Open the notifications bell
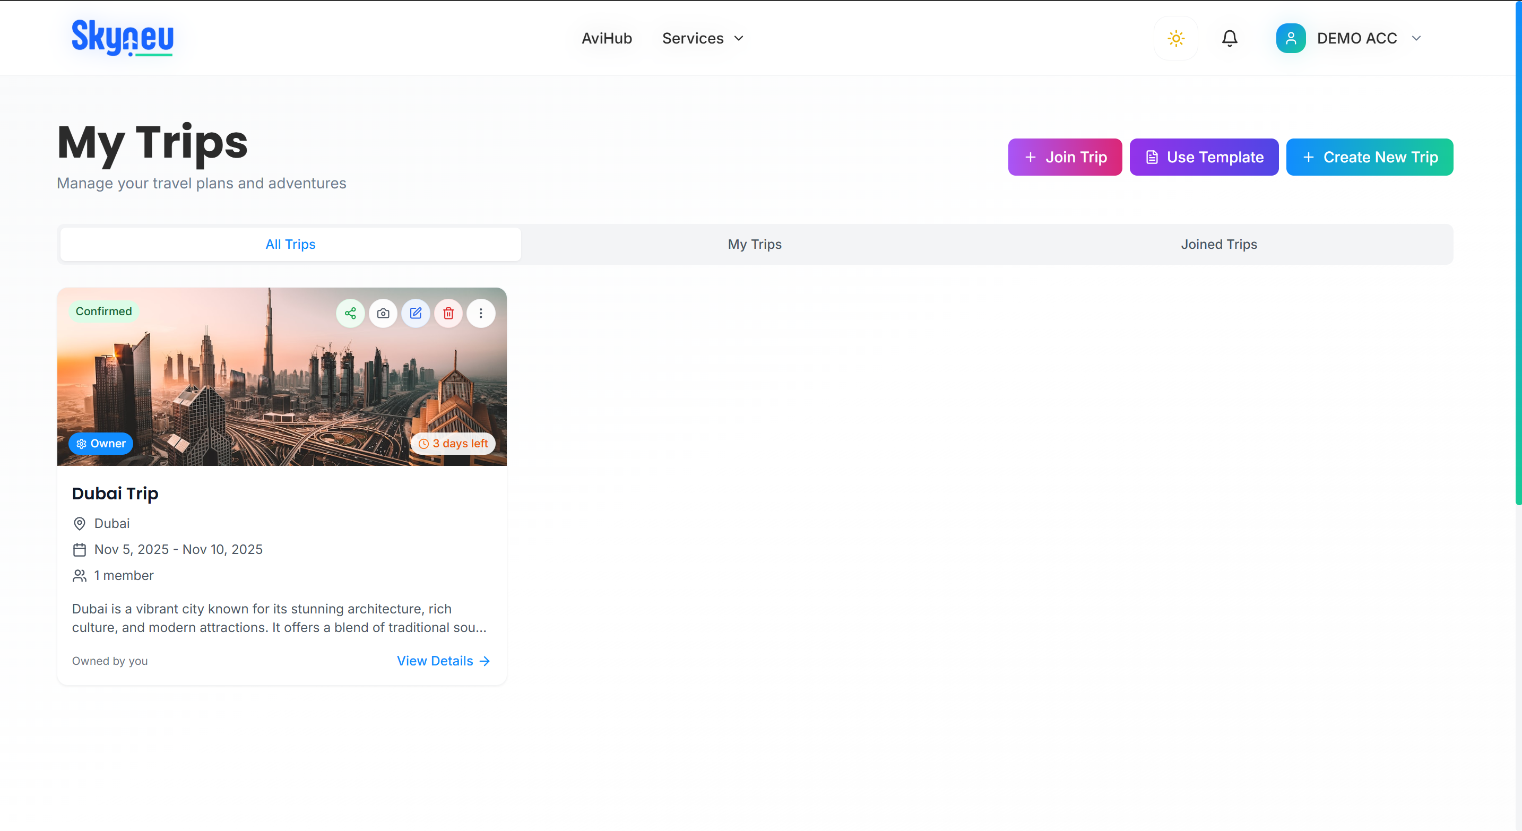Viewport: 1522px width, 831px height. click(x=1230, y=38)
